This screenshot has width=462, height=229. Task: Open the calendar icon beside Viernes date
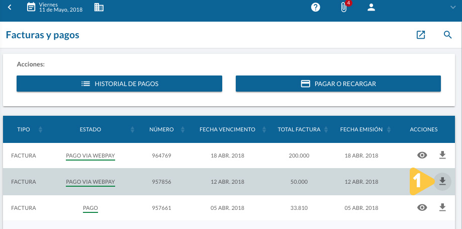(x=31, y=7)
